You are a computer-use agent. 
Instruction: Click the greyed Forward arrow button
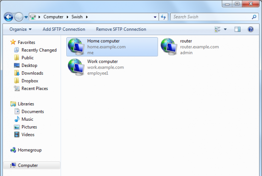pos(19,17)
